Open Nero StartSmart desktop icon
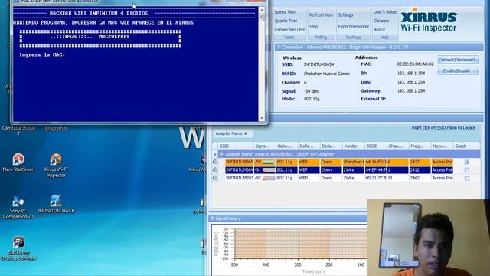Screen dimensions: 490x276 point(18,163)
